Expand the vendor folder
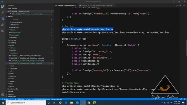Viewport: 187px width, 105px height. [x=12, y=86]
